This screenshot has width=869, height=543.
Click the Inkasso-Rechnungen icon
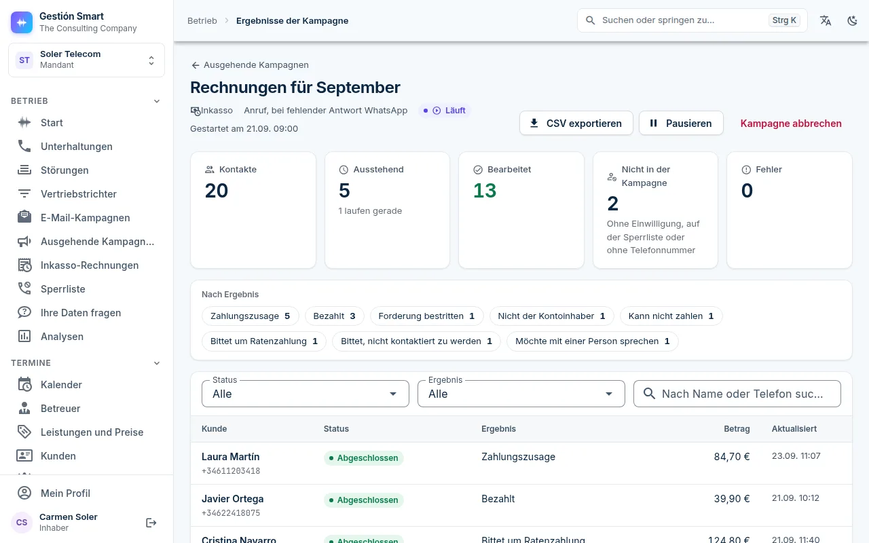point(24,265)
